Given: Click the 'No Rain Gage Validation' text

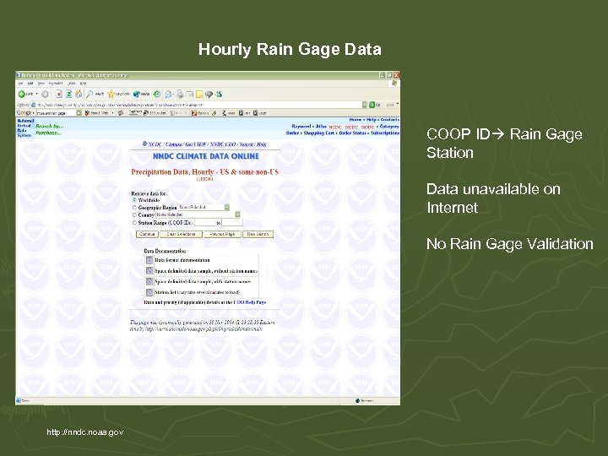Looking at the screenshot, I should (x=510, y=244).
